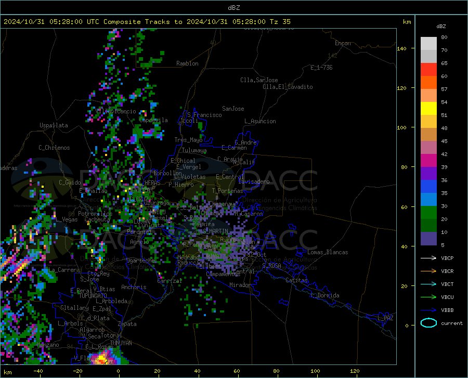
Task: Click the L_Dormida map label
Action: click(324, 295)
